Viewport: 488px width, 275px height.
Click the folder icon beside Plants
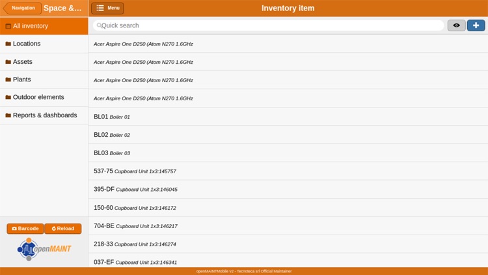point(8,80)
